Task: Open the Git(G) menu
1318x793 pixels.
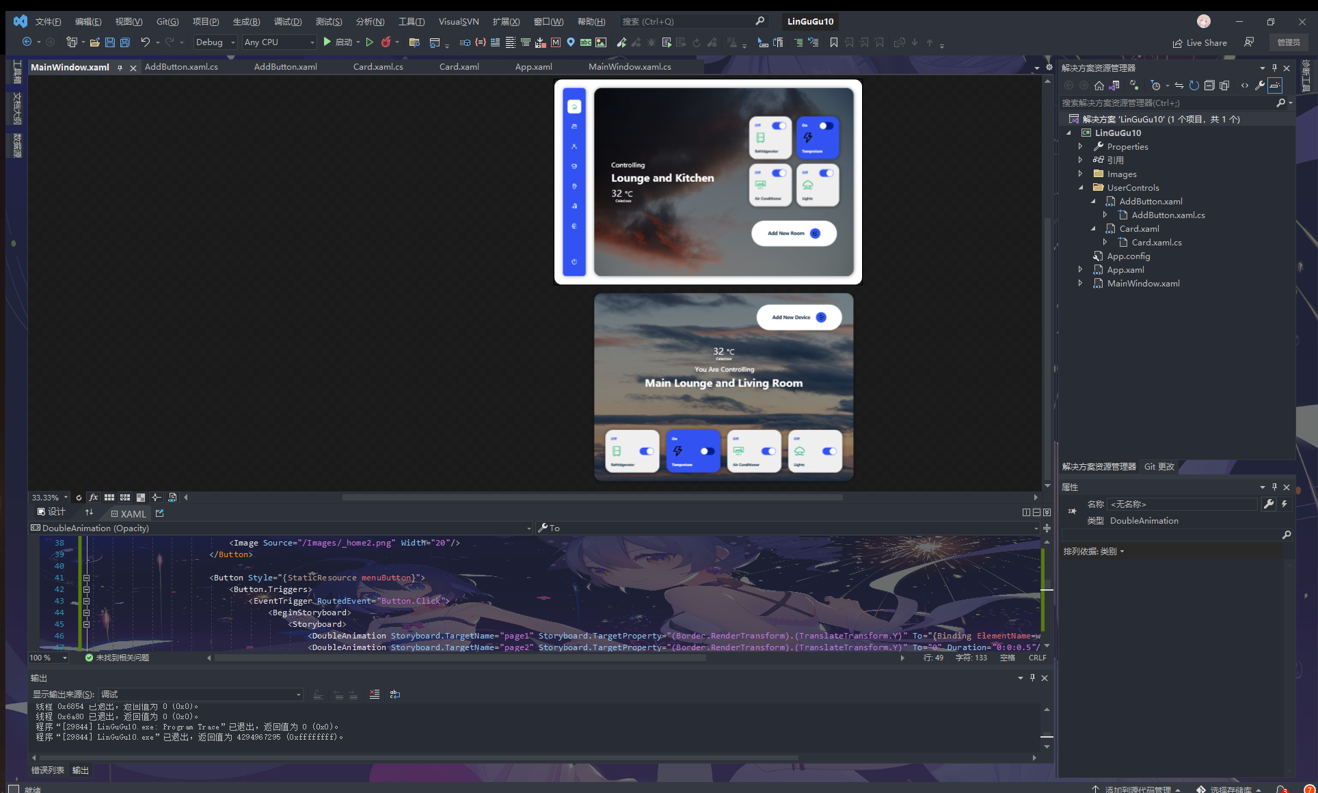Action: (167, 21)
